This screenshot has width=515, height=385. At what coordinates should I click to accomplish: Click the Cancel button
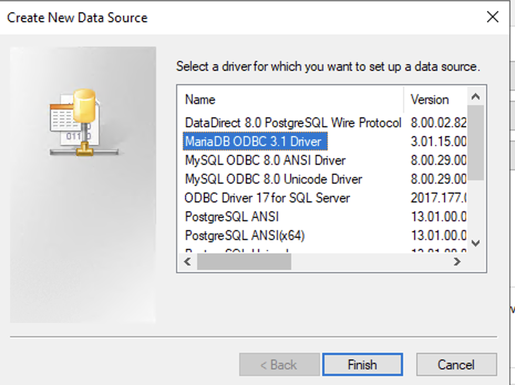[x=456, y=365]
